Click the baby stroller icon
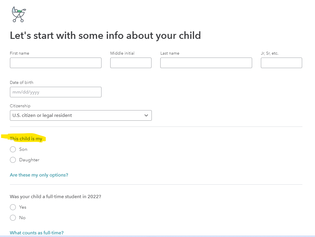315x237 pixels. (19, 14)
